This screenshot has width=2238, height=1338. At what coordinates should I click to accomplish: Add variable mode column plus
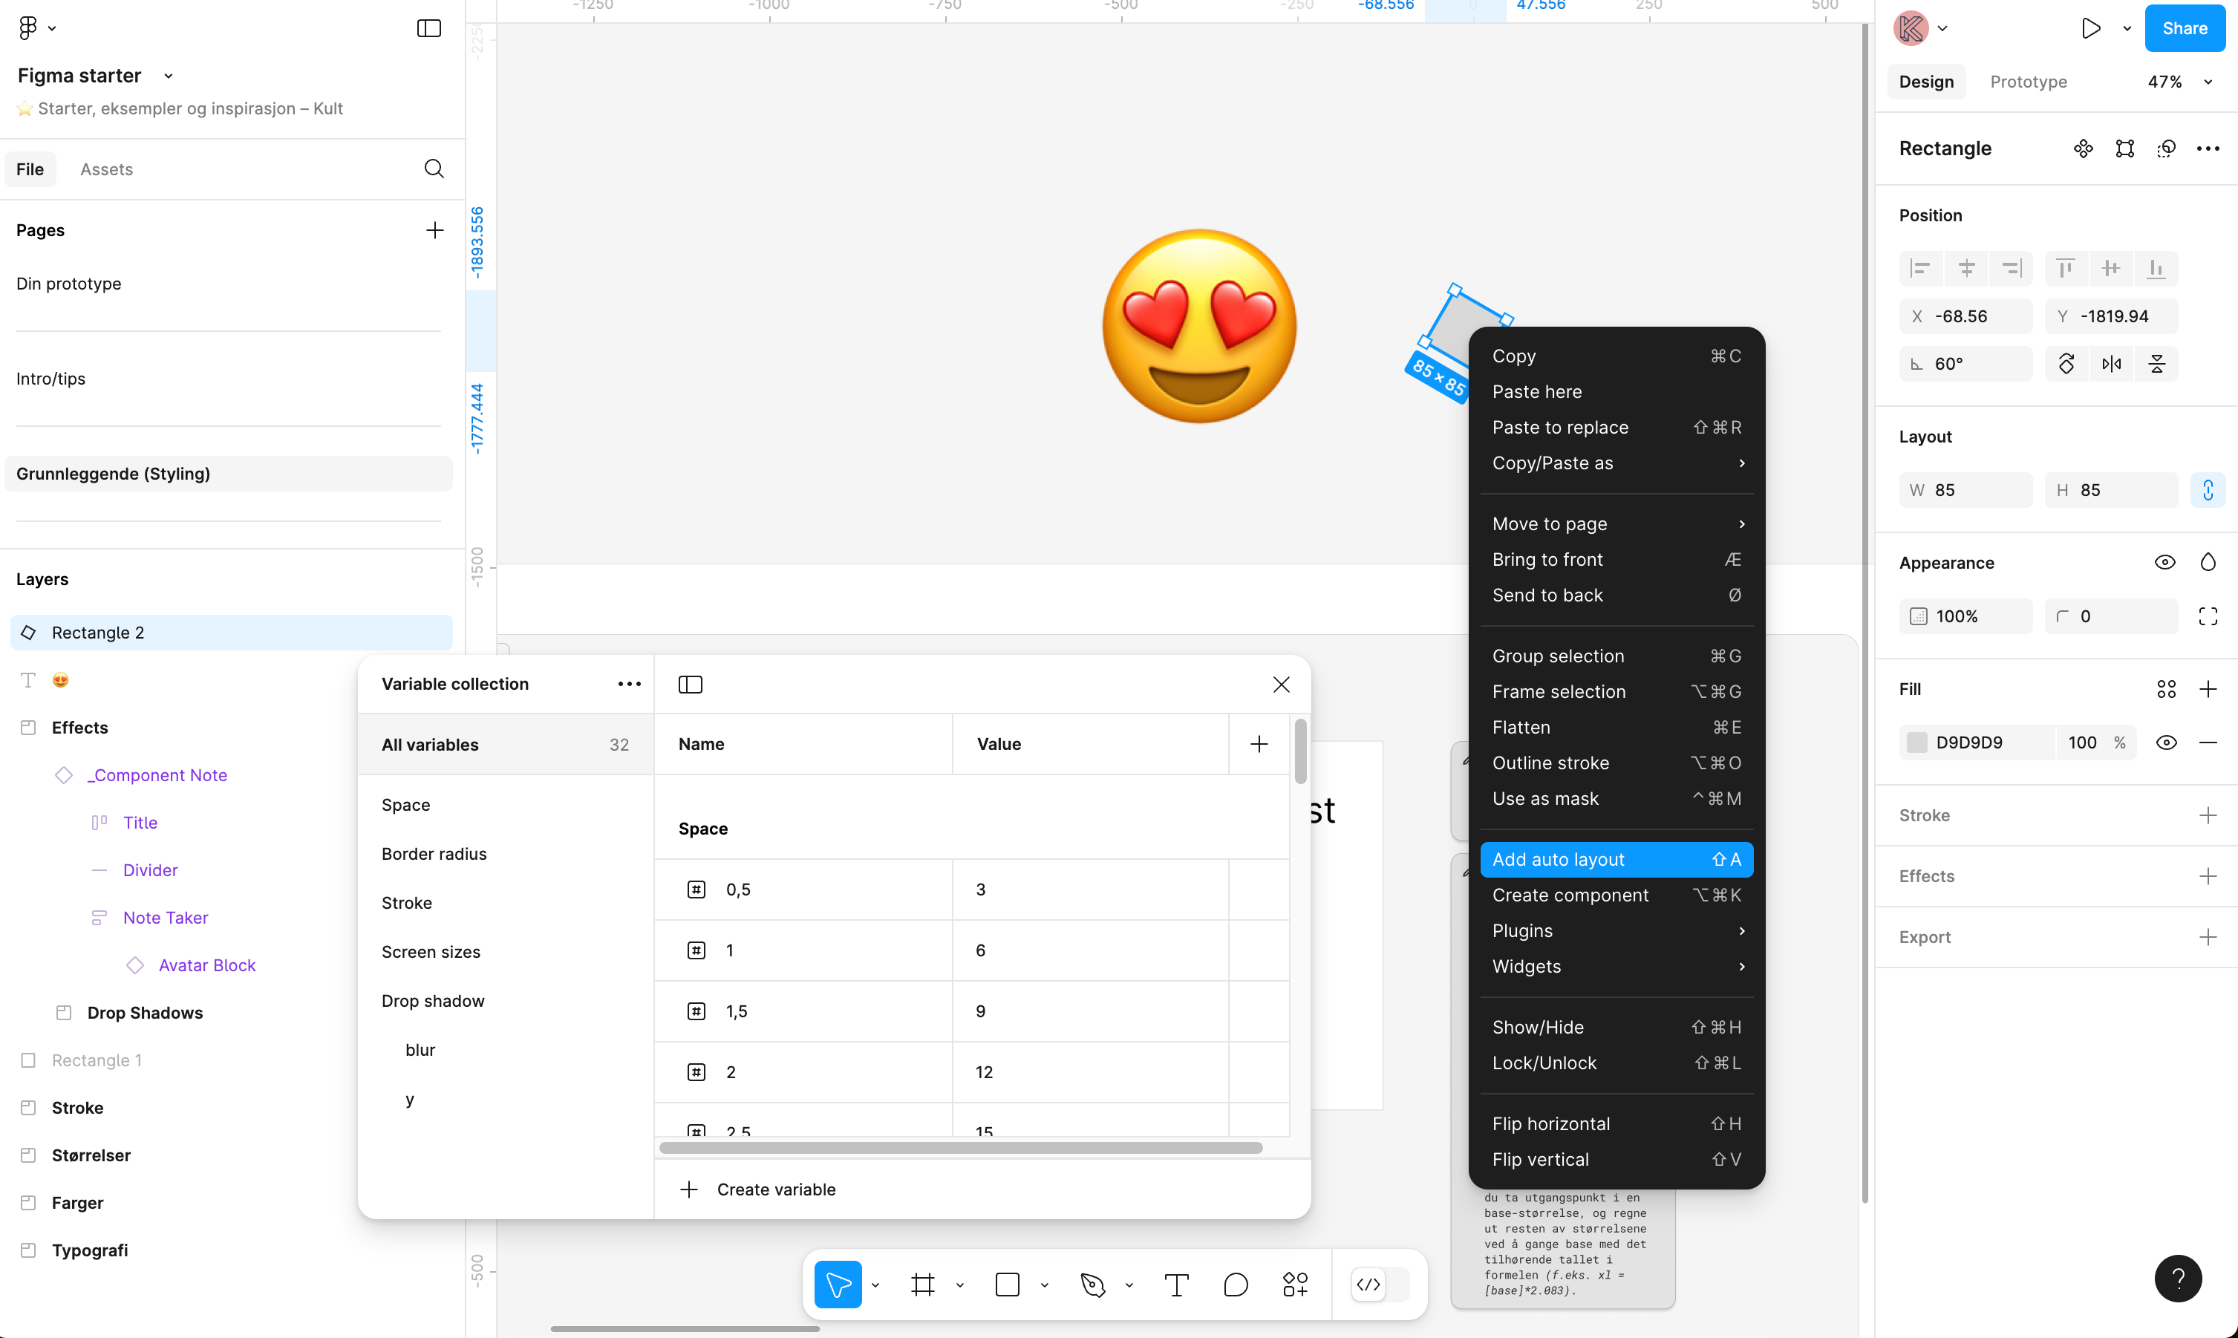pyautogui.click(x=1259, y=744)
